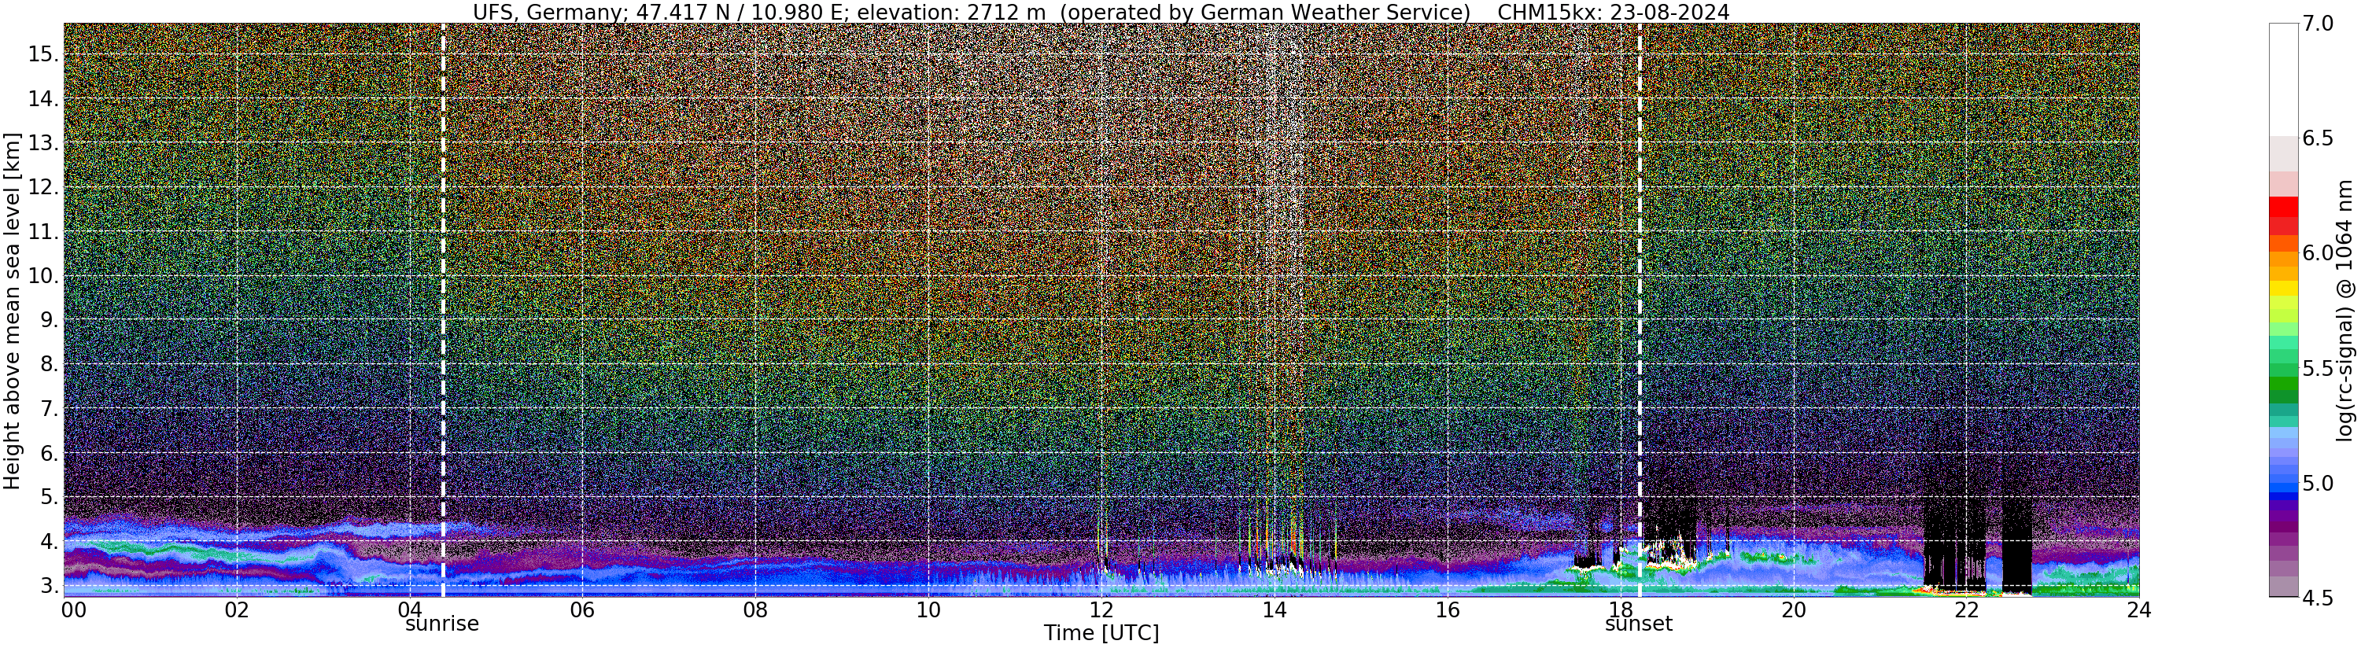Click the x-axis tick label '14'

tap(1274, 609)
